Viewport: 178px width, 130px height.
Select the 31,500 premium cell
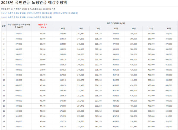43,34
